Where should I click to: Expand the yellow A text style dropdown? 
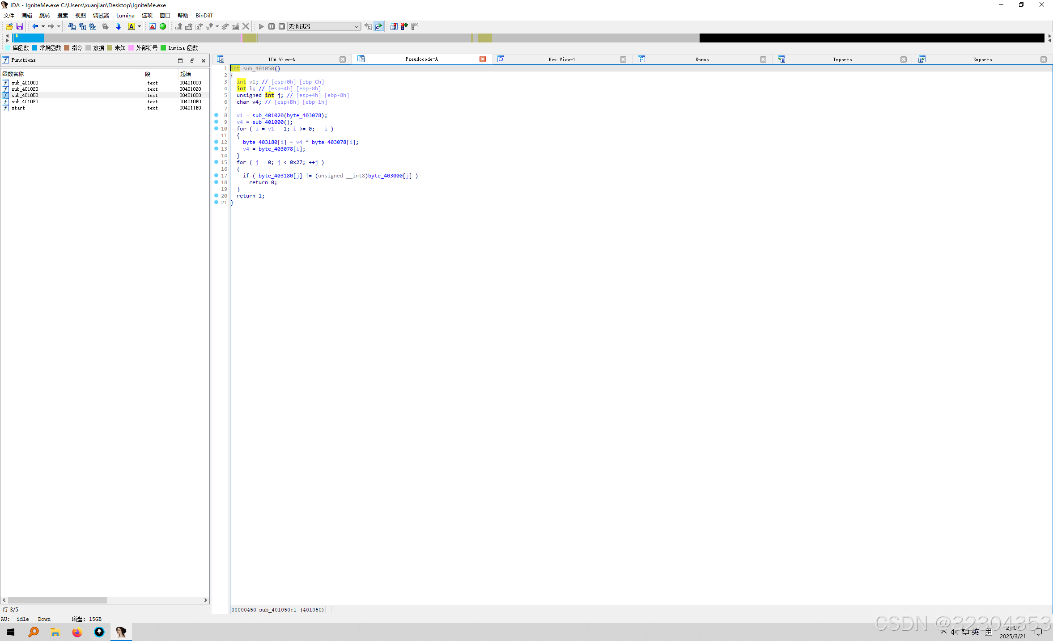pyautogui.click(x=140, y=26)
